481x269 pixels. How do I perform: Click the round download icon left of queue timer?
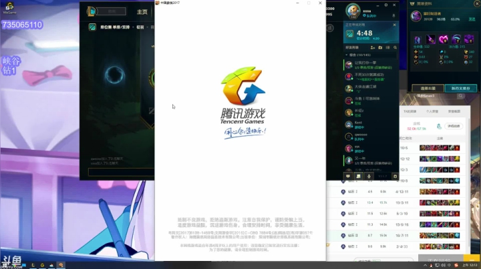pyautogui.click(x=330, y=28)
